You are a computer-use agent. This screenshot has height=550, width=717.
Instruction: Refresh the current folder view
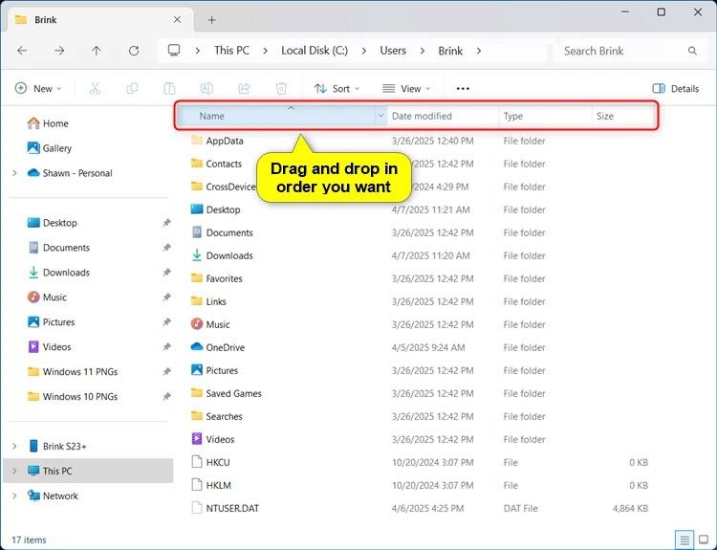(x=134, y=51)
